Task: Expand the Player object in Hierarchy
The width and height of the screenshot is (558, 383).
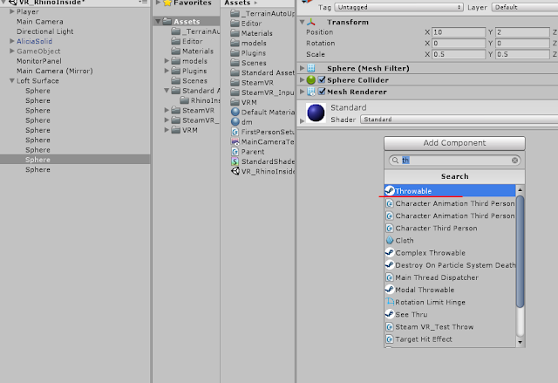Action: (x=11, y=11)
